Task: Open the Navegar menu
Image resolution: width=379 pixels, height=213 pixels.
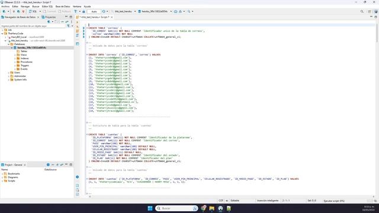Action: coord(25,7)
